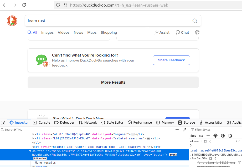The image size is (242, 167).
Task: Toggle the .cls class panel
Action: pyautogui.click(x=201, y=136)
